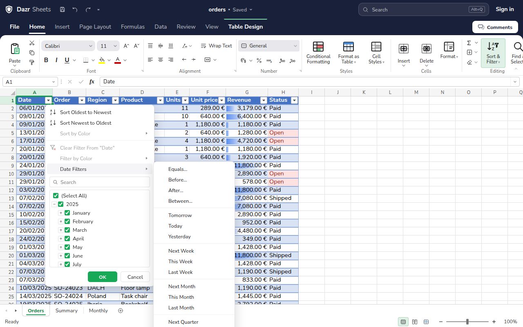The height and width of the screenshot is (327, 523).
Task: Click the Format Painter brush icon
Action: [x=32, y=62]
